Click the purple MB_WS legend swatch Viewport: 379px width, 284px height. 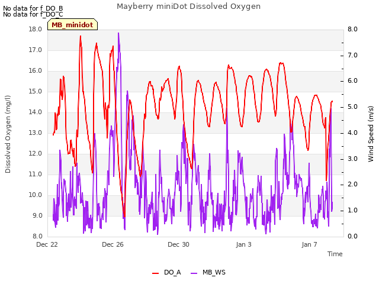pyautogui.click(x=194, y=273)
